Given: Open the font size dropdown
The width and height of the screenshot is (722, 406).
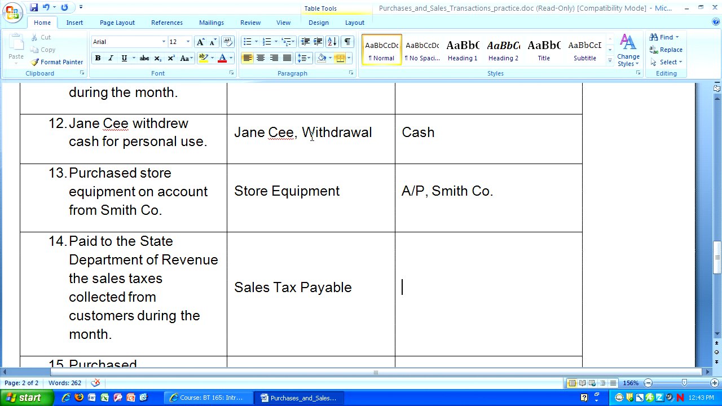Looking at the screenshot, I should click(x=188, y=42).
